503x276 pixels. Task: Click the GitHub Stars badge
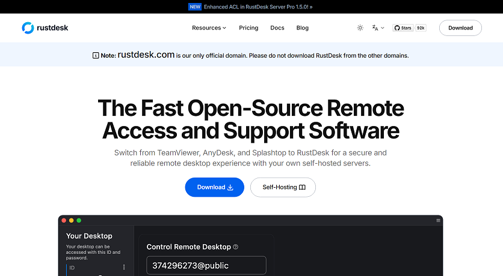(x=403, y=28)
